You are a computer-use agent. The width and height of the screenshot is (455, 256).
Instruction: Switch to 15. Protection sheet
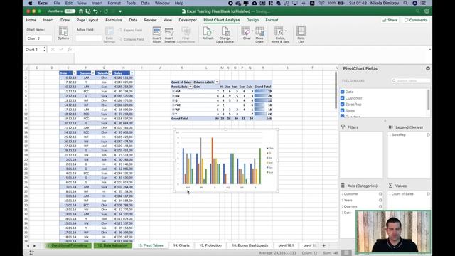[210, 245]
